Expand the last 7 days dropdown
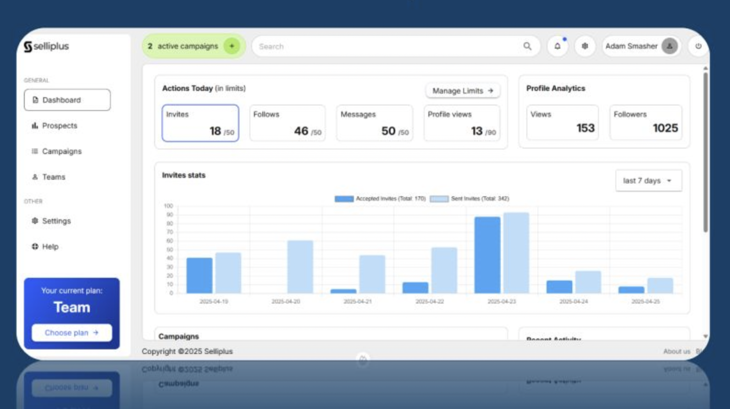Image resolution: width=730 pixels, height=409 pixels. click(648, 181)
